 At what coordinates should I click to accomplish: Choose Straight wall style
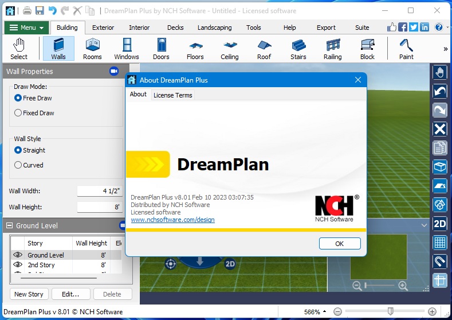coord(18,150)
